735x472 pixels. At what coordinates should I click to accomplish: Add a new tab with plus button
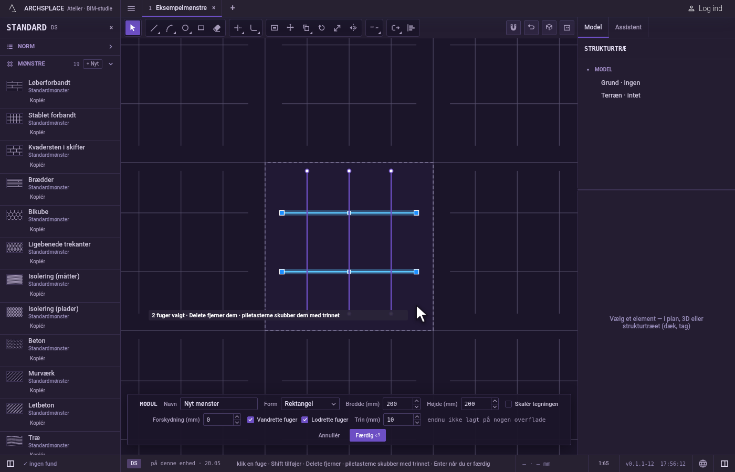(233, 8)
